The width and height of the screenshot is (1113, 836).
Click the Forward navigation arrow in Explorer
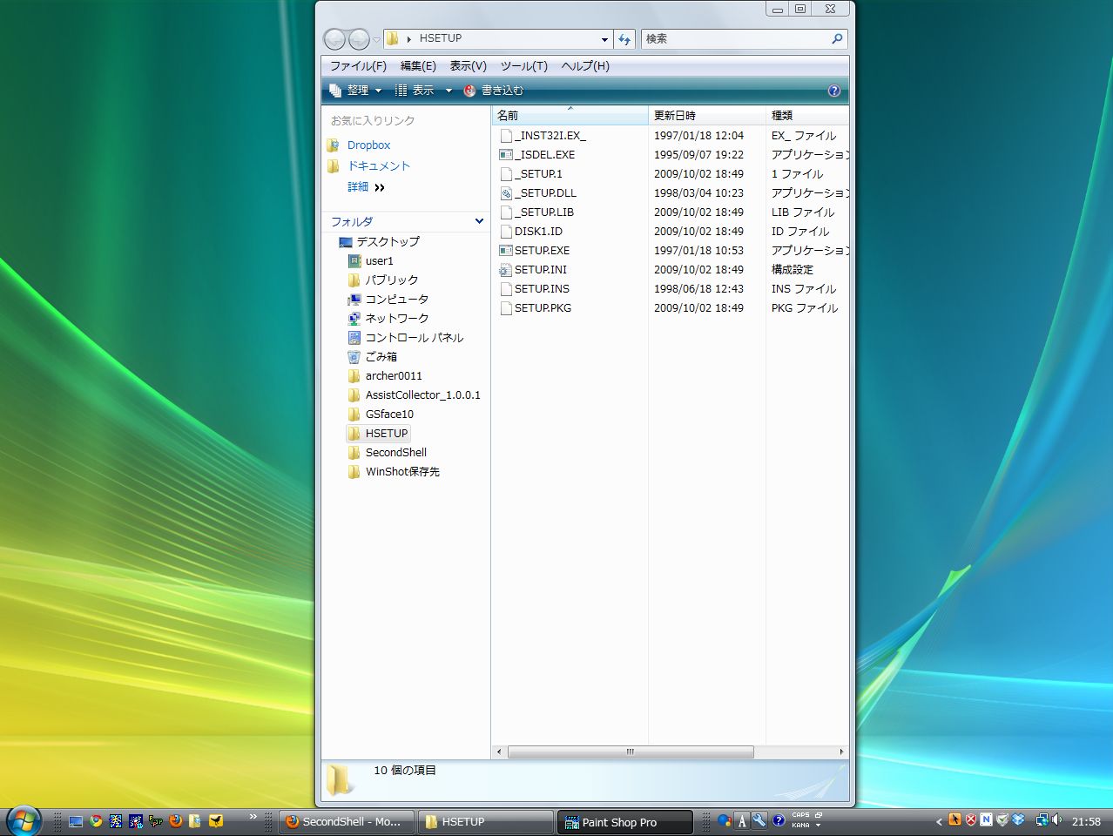click(x=359, y=39)
